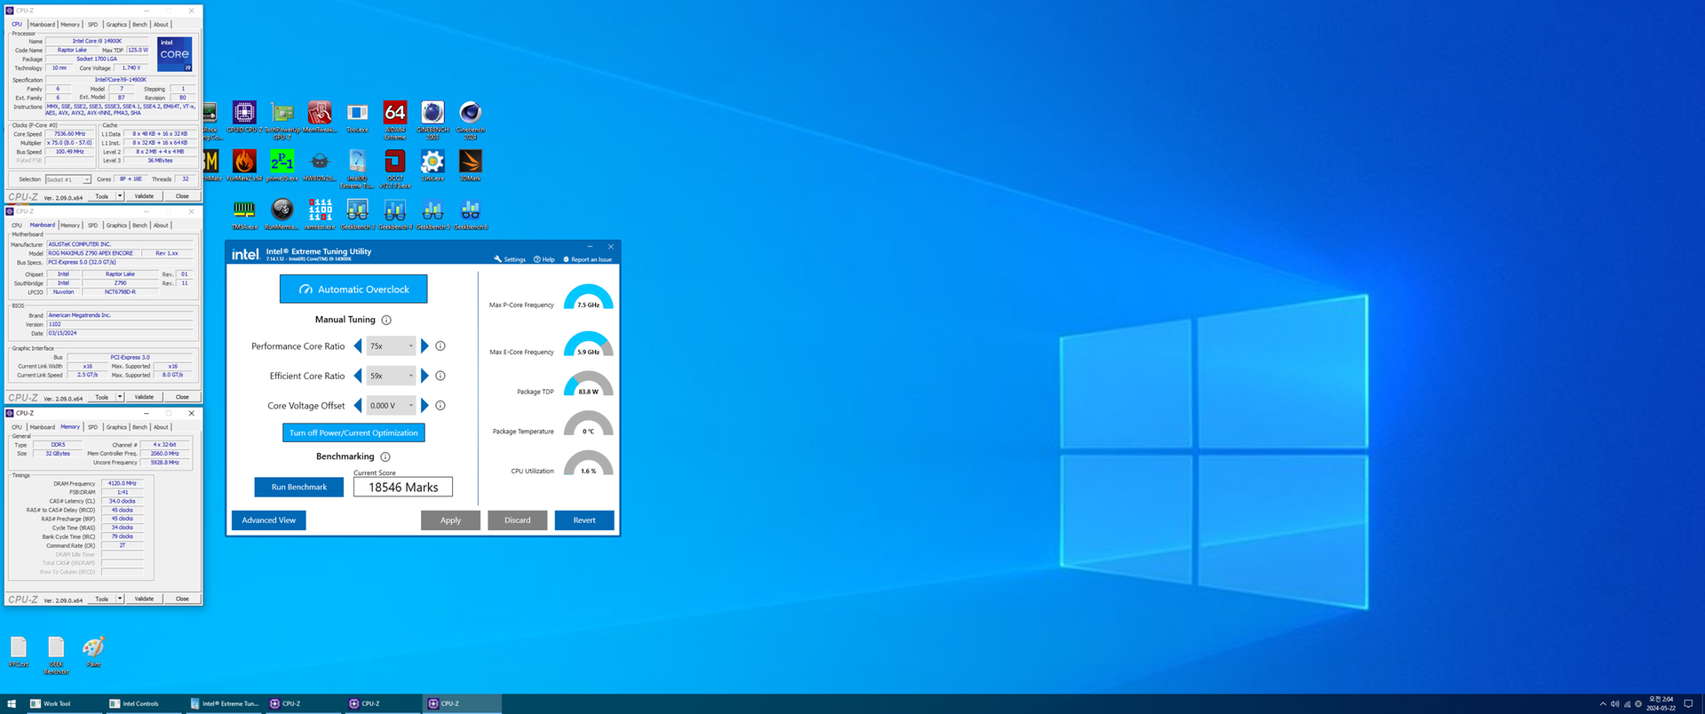Click Report an Issue in XTU
The image size is (1705, 714).
click(x=588, y=259)
